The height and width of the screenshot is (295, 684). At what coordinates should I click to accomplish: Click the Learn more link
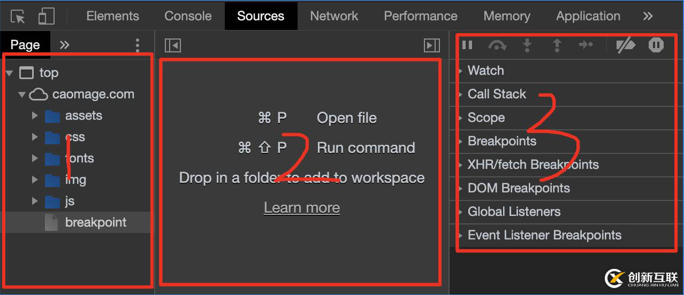pyautogui.click(x=302, y=208)
